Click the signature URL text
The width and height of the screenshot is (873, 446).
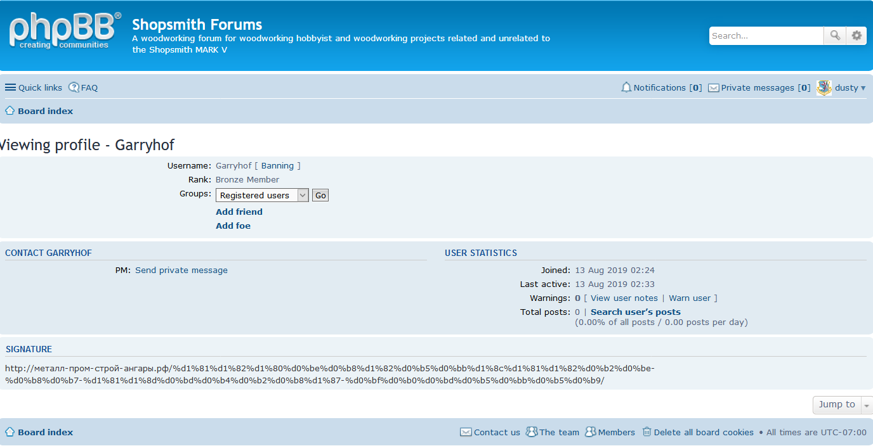coord(330,374)
